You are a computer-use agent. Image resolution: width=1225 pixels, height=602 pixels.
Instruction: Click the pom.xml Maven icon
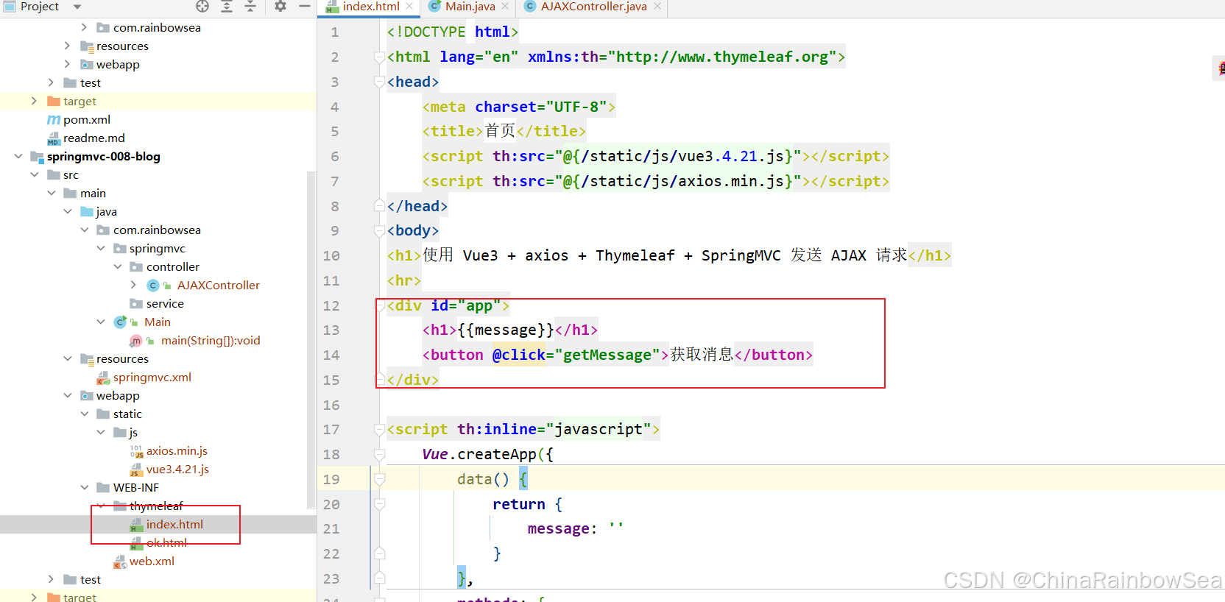pyautogui.click(x=54, y=119)
